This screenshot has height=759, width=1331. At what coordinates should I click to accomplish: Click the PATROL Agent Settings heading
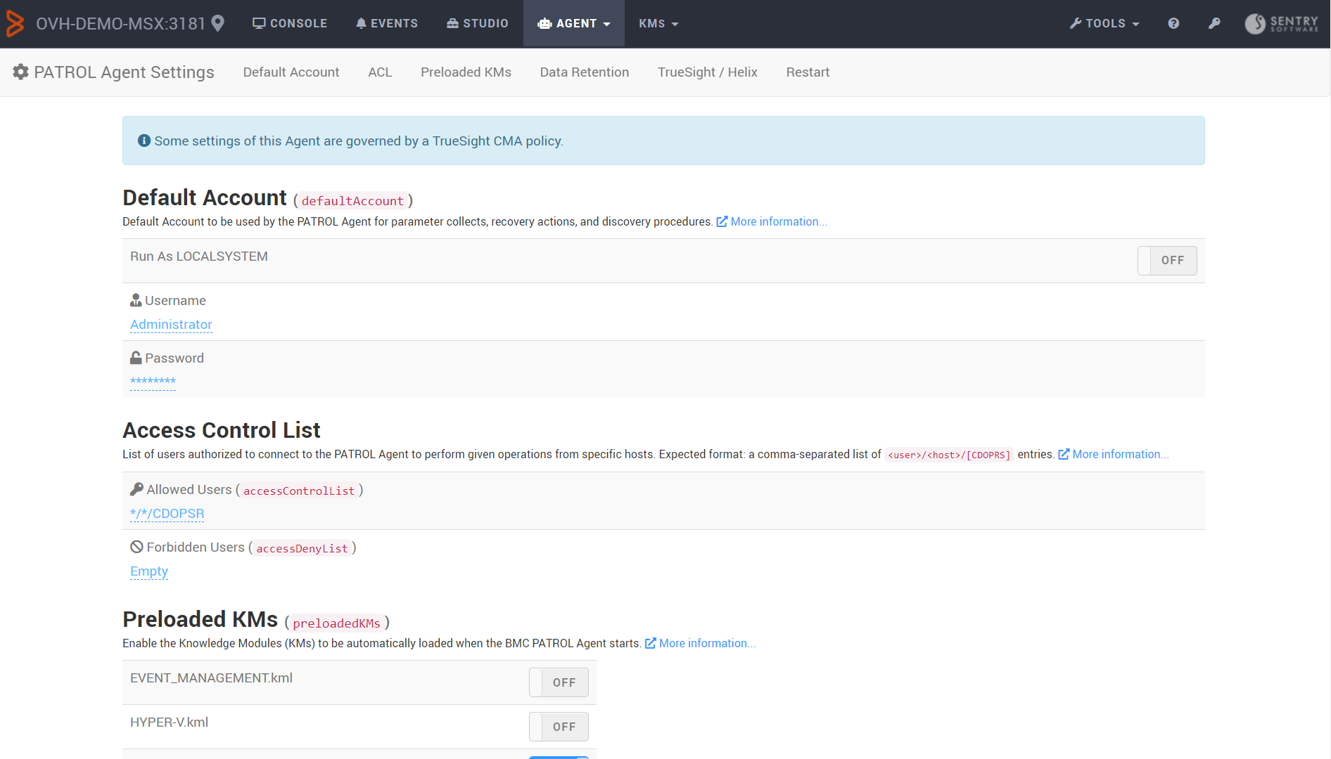point(124,72)
